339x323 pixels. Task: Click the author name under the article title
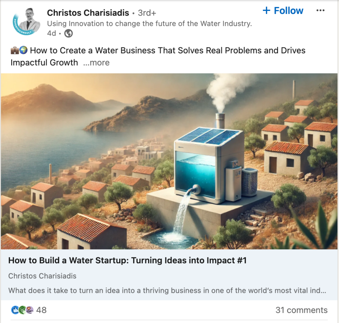42,276
